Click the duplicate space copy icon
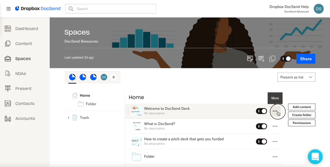This screenshot has width=330, height=167. 272,59
